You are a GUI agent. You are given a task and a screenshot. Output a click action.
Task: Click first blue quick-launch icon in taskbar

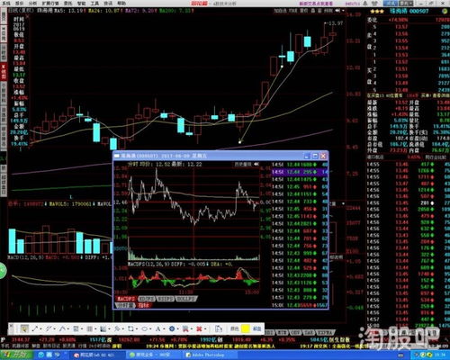click(40, 355)
